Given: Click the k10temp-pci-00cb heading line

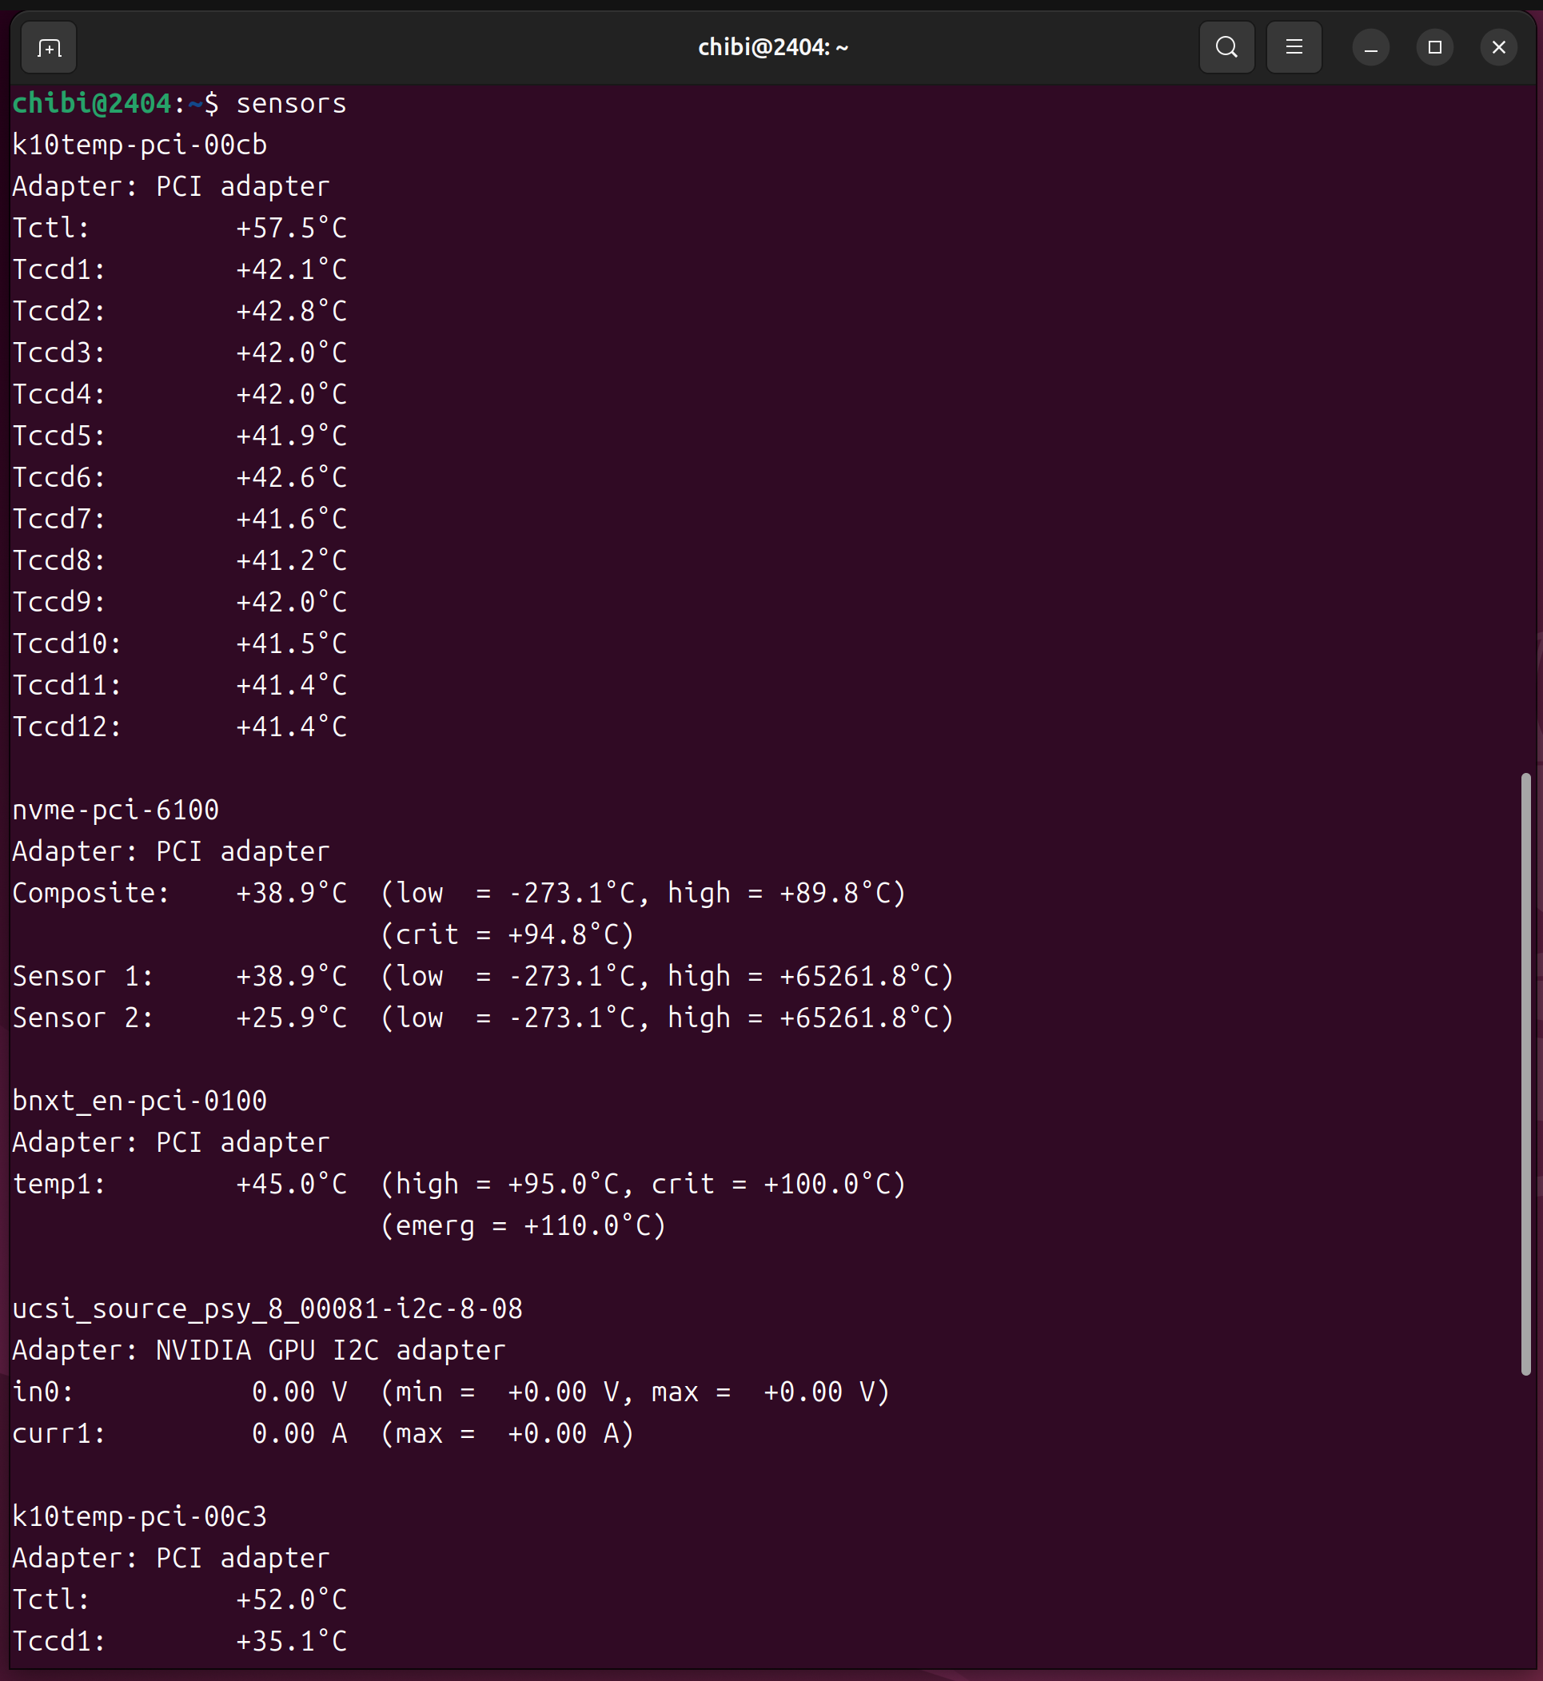Looking at the screenshot, I should pyautogui.click(x=139, y=145).
